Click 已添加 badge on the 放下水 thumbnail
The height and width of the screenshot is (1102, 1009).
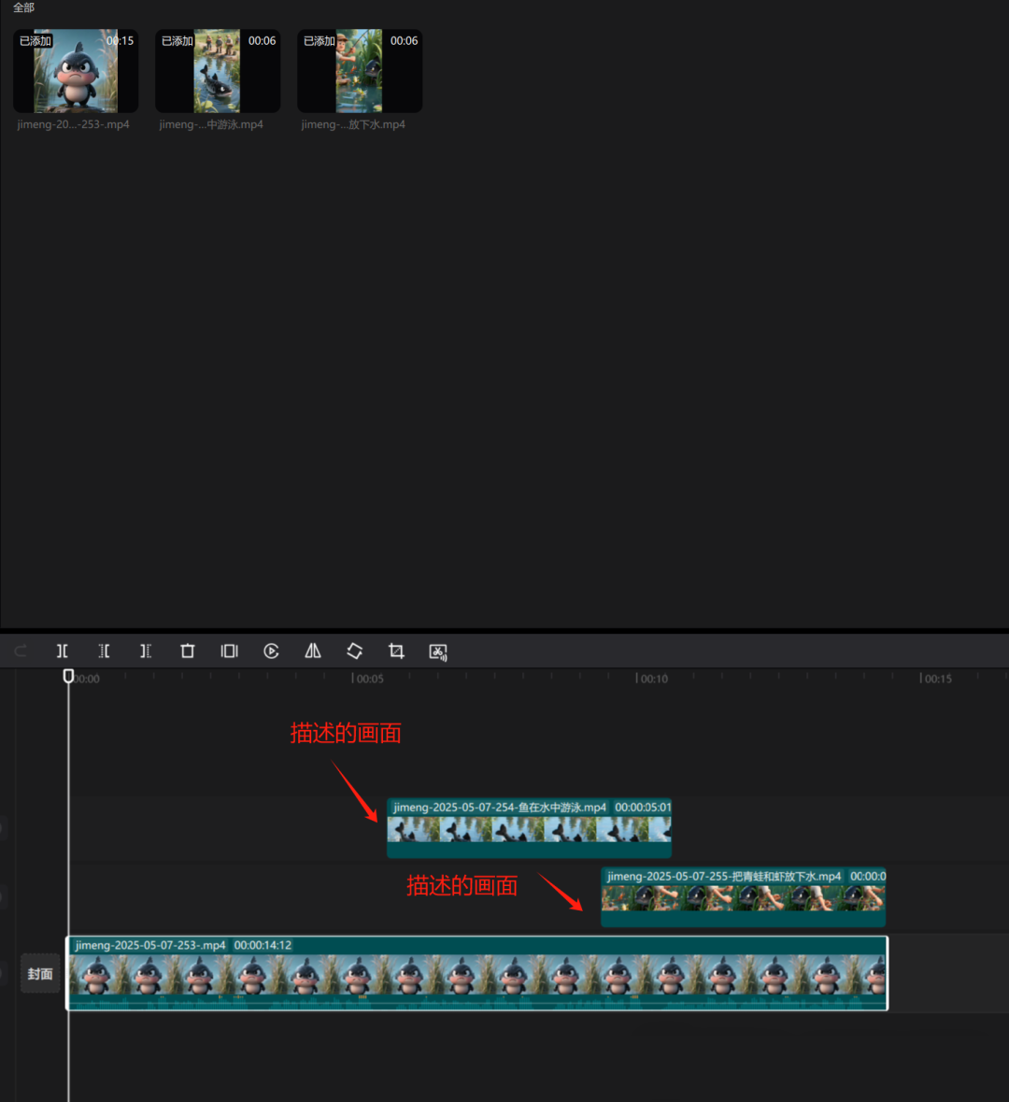pyautogui.click(x=319, y=41)
